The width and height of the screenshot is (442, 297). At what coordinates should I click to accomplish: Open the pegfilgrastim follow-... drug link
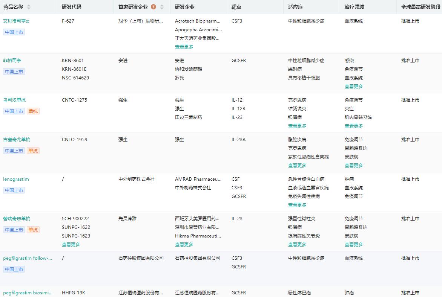click(28, 258)
